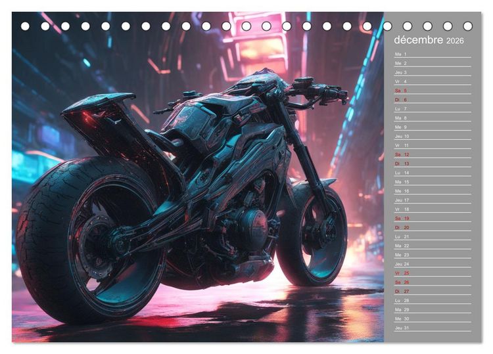Click the first binding hole at top-left
Image resolution: width=493 pixels, height=354 pixels.
[25, 26]
